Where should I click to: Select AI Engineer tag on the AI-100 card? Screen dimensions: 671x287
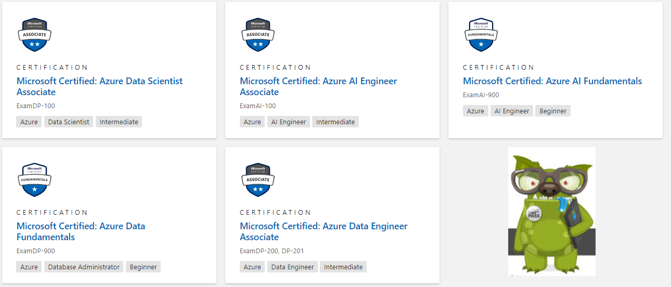point(289,122)
